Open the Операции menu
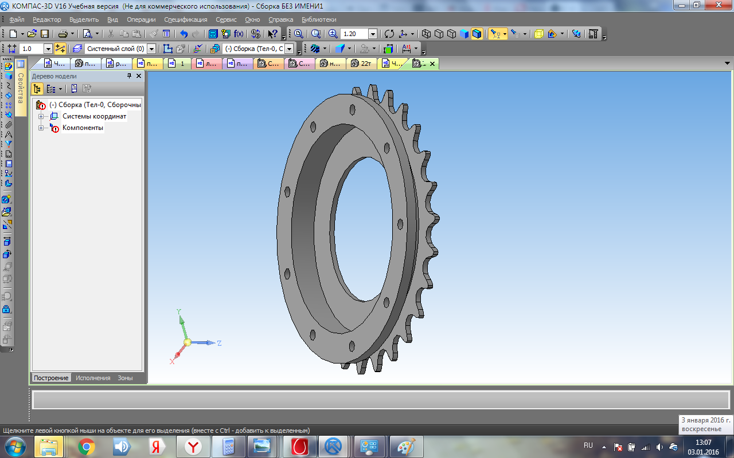The image size is (734, 458). click(x=141, y=19)
